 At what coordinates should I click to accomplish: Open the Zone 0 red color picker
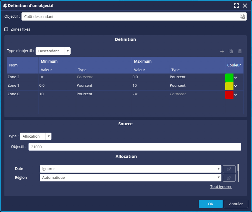(231, 95)
